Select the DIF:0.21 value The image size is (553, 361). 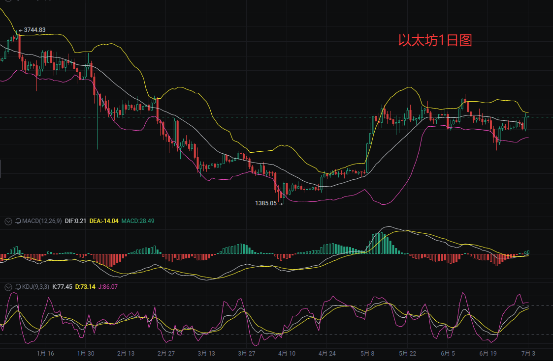coord(75,221)
